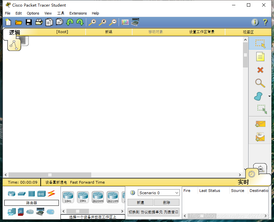This screenshot has width=274, height=222.
Task: Click the 视图区 button
Action: (x=248, y=32)
